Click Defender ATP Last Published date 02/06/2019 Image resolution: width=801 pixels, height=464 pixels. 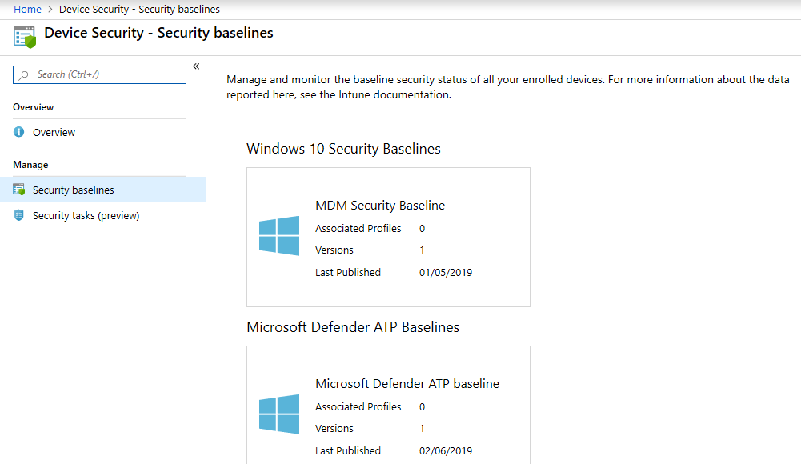coord(446,451)
